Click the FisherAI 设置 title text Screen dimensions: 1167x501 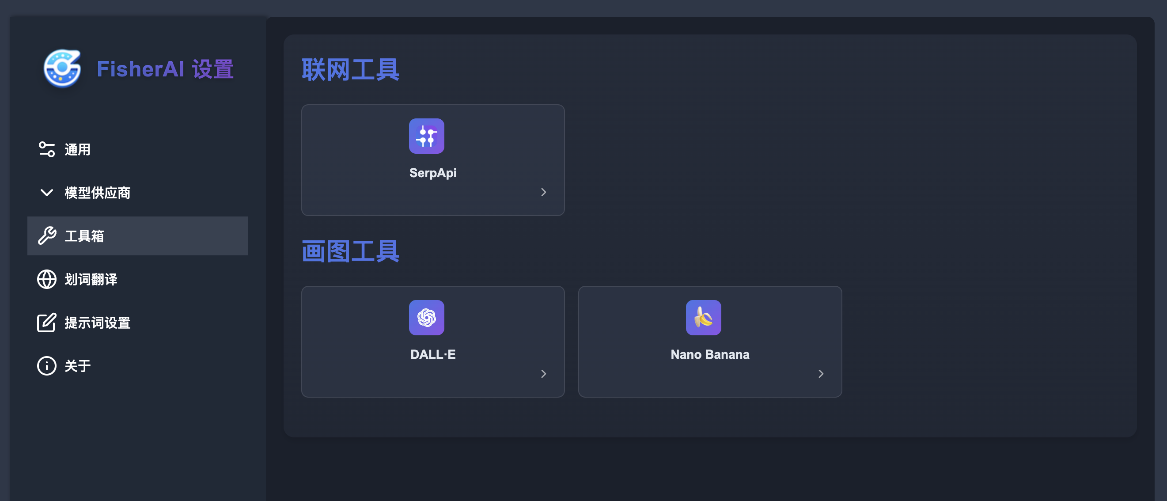(165, 69)
